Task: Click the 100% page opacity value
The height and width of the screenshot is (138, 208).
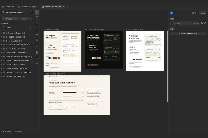Action: (196, 23)
